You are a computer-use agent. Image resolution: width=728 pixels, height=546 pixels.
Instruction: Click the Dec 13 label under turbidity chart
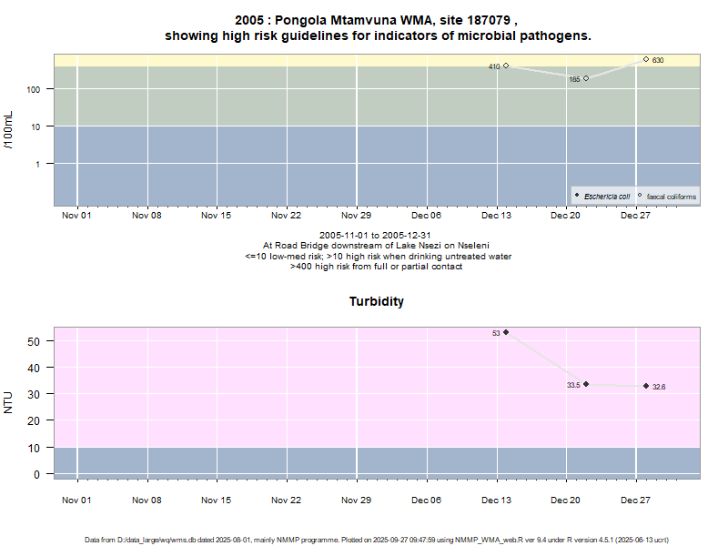click(497, 500)
